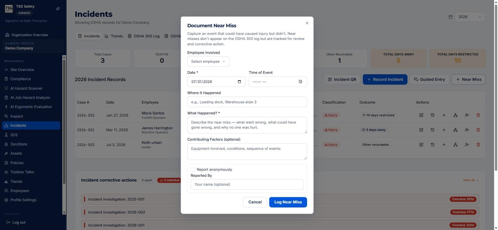This screenshot has height=230, width=498.
Task: Click the sidebar vertical scrollbar
Action: point(64,135)
